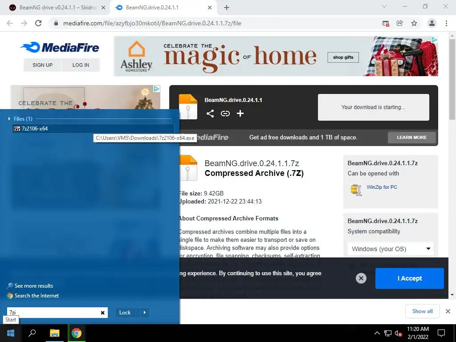Close the Skidrow tab
This screenshot has height=342, width=456.
[103, 8]
